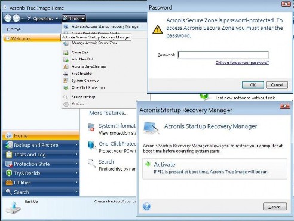Choose Activate Acronis Startup Recovery Manager
This screenshot has width=294, height=221.
(x=105, y=26)
